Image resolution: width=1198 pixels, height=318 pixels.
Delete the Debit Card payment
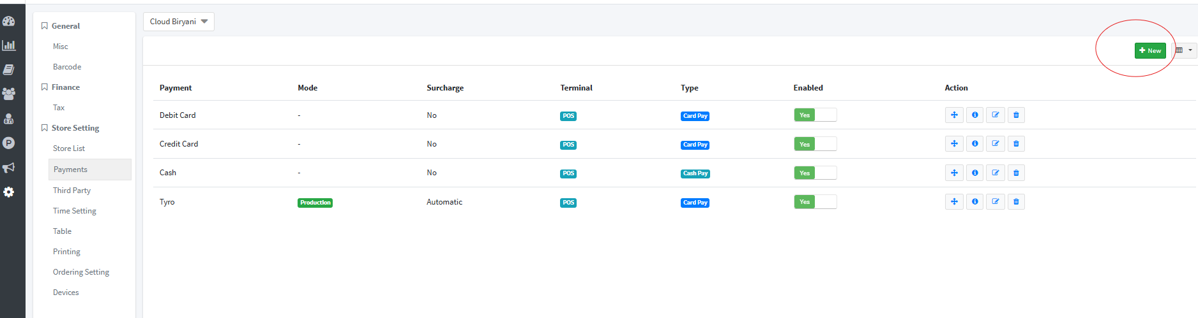click(1016, 115)
